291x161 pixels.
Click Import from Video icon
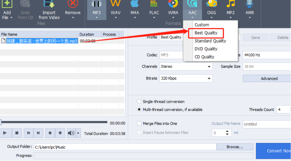(x=49, y=4)
